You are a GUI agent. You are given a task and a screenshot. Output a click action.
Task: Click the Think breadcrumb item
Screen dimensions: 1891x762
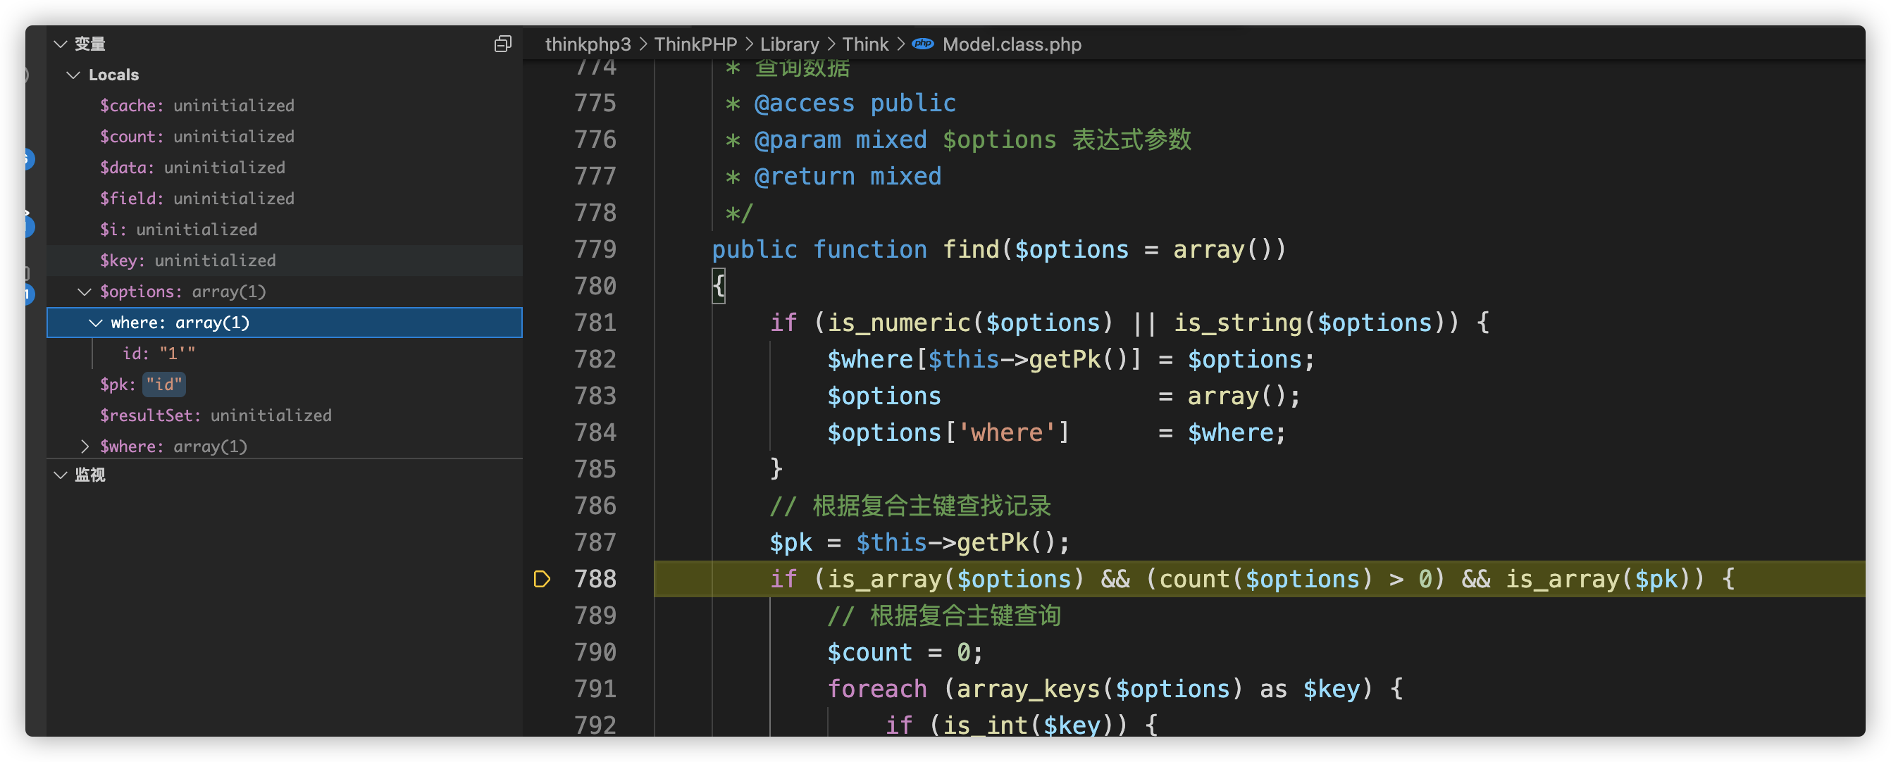[864, 44]
